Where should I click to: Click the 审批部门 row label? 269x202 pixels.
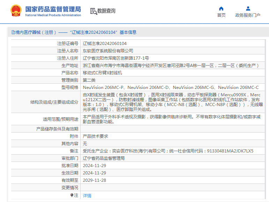70,158
